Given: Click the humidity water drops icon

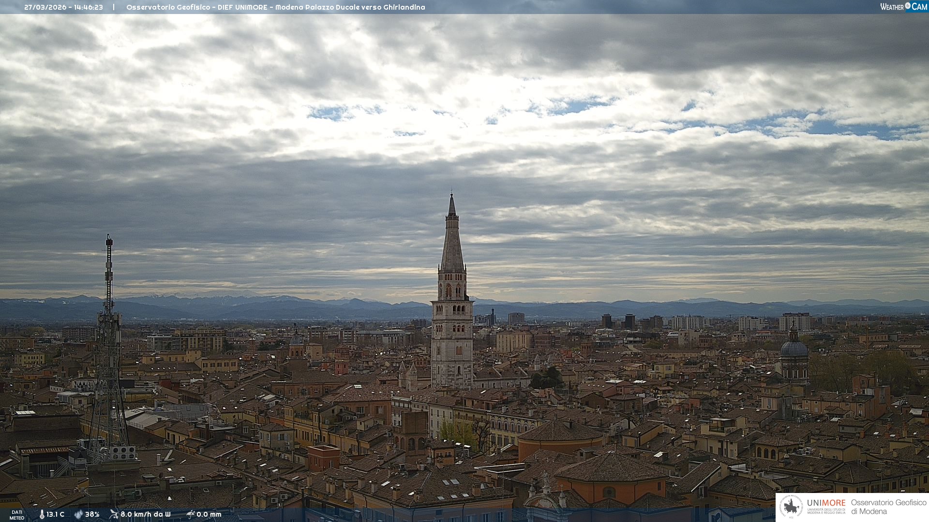Looking at the screenshot, I should click(x=78, y=514).
